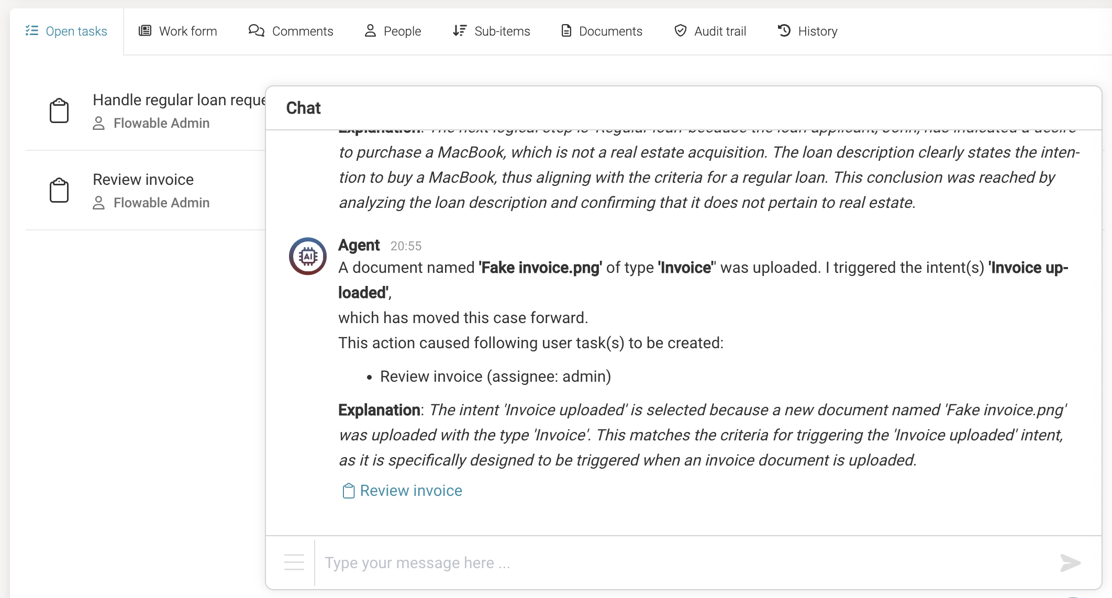Click the Review invoice task in the list
The image size is (1112, 598).
click(x=143, y=179)
